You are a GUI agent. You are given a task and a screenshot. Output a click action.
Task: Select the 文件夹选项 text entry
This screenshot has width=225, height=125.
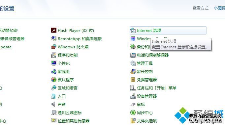point(147,121)
